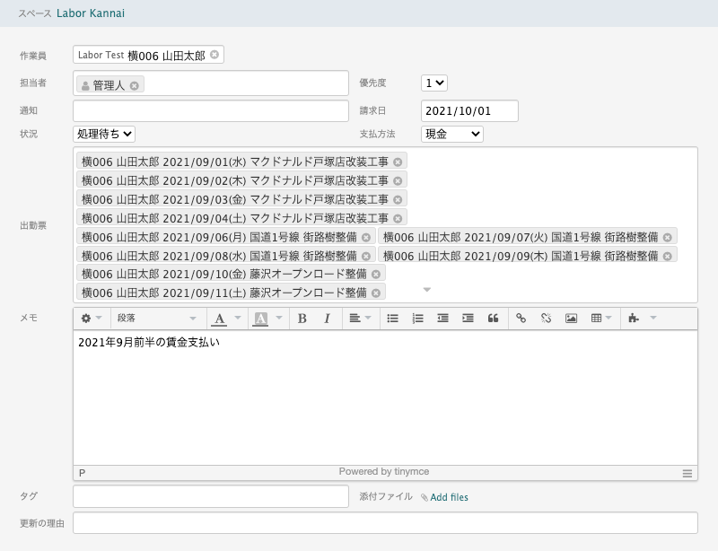Insert a numbered list
718x551 pixels.
click(x=417, y=319)
